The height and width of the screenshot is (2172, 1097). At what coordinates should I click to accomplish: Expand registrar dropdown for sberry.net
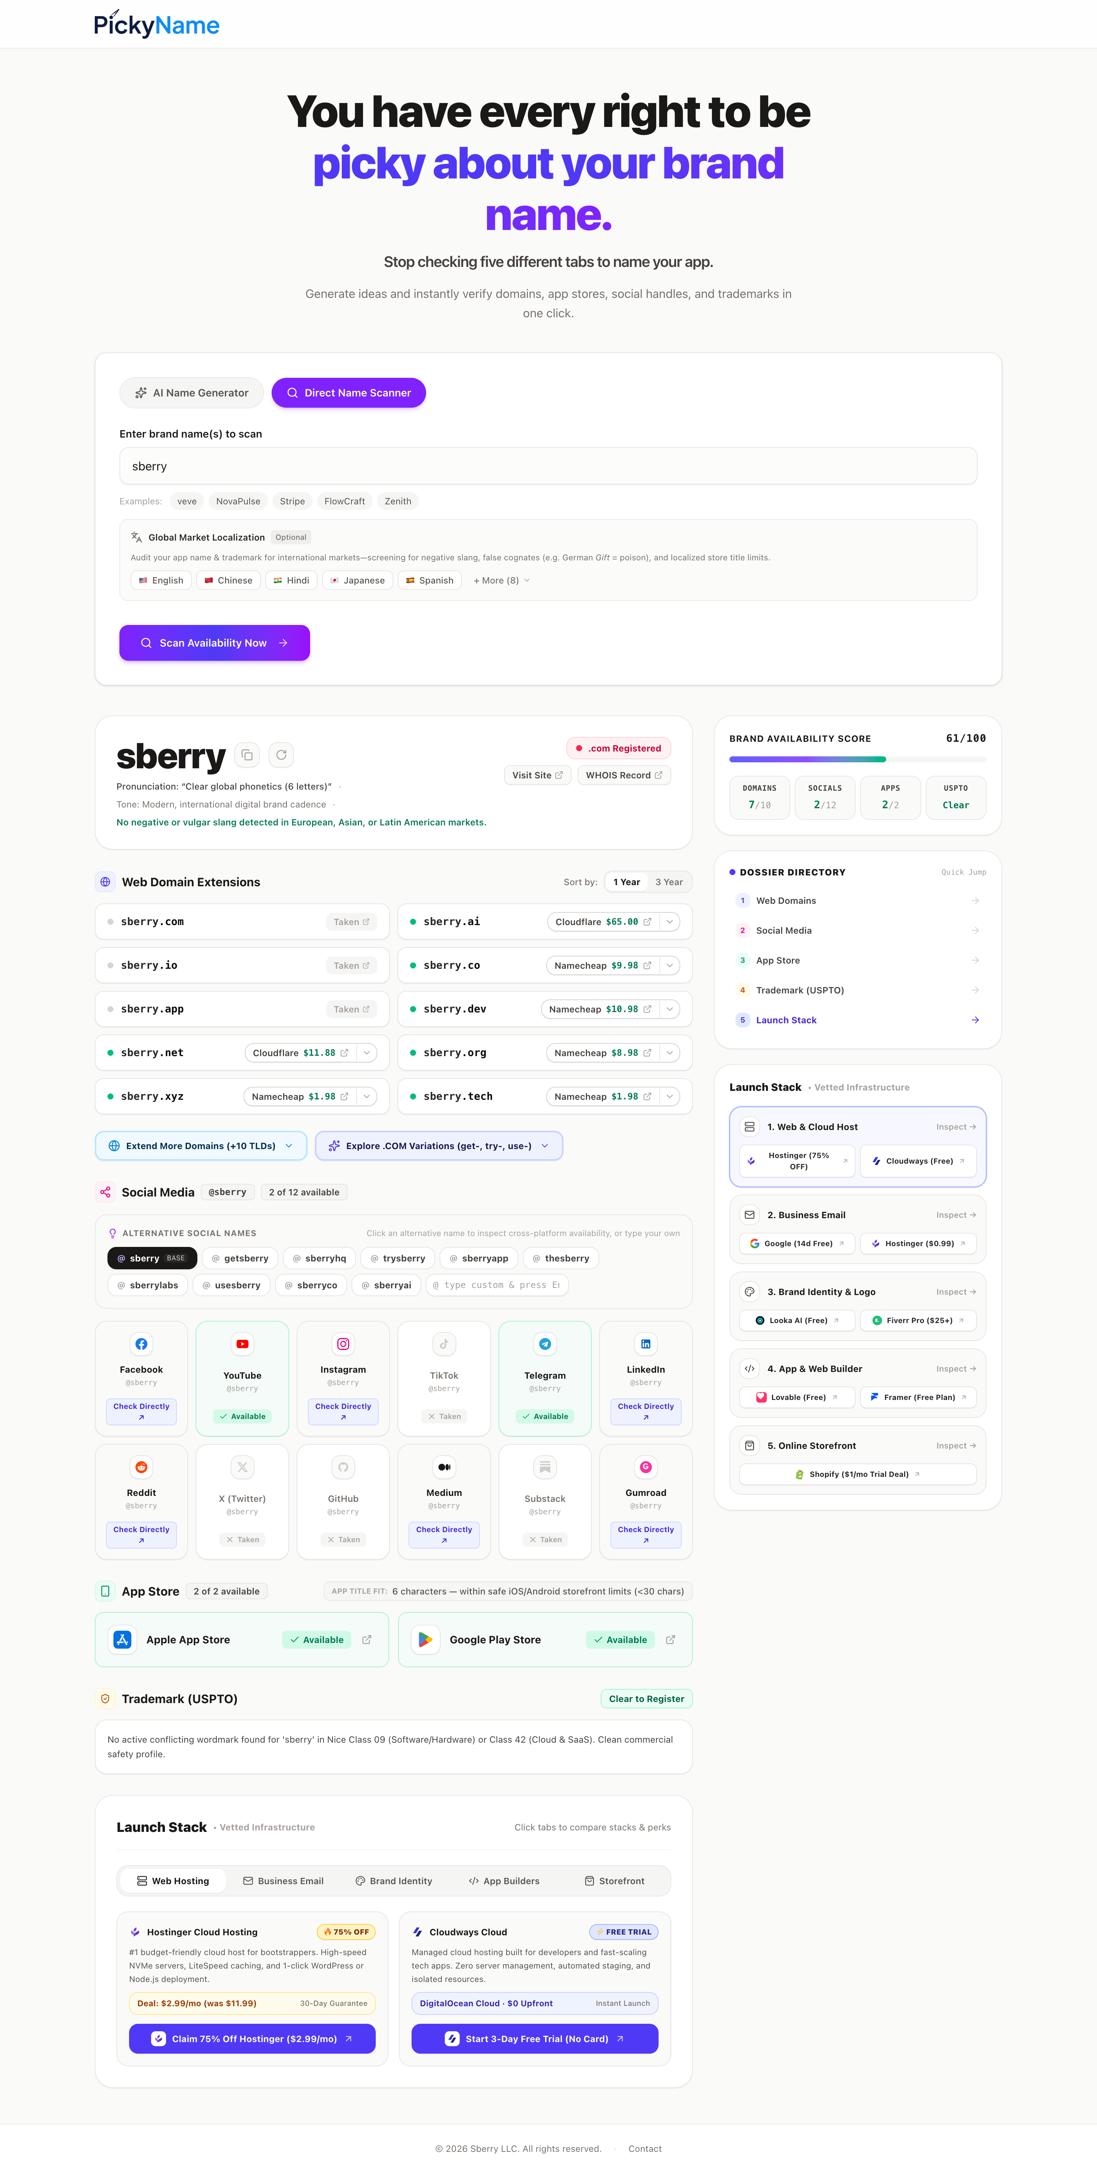tap(366, 1053)
